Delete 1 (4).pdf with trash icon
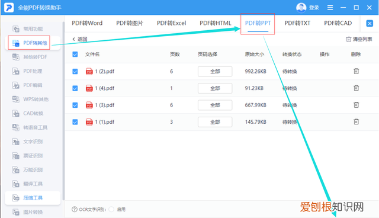379x218 pixels. point(356,88)
